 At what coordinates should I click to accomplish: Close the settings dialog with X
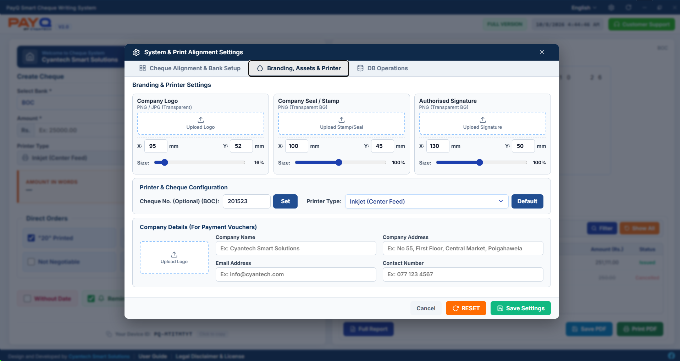point(542,52)
